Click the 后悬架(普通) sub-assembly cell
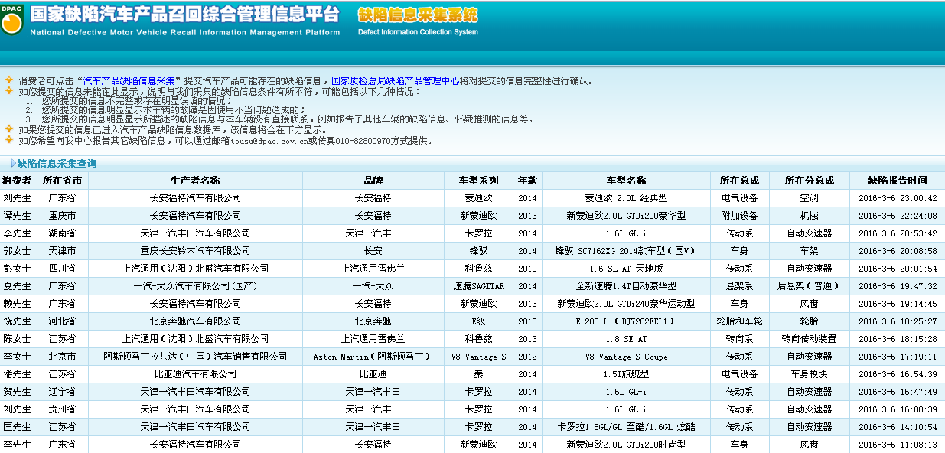The image size is (945, 453). click(810, 286)
